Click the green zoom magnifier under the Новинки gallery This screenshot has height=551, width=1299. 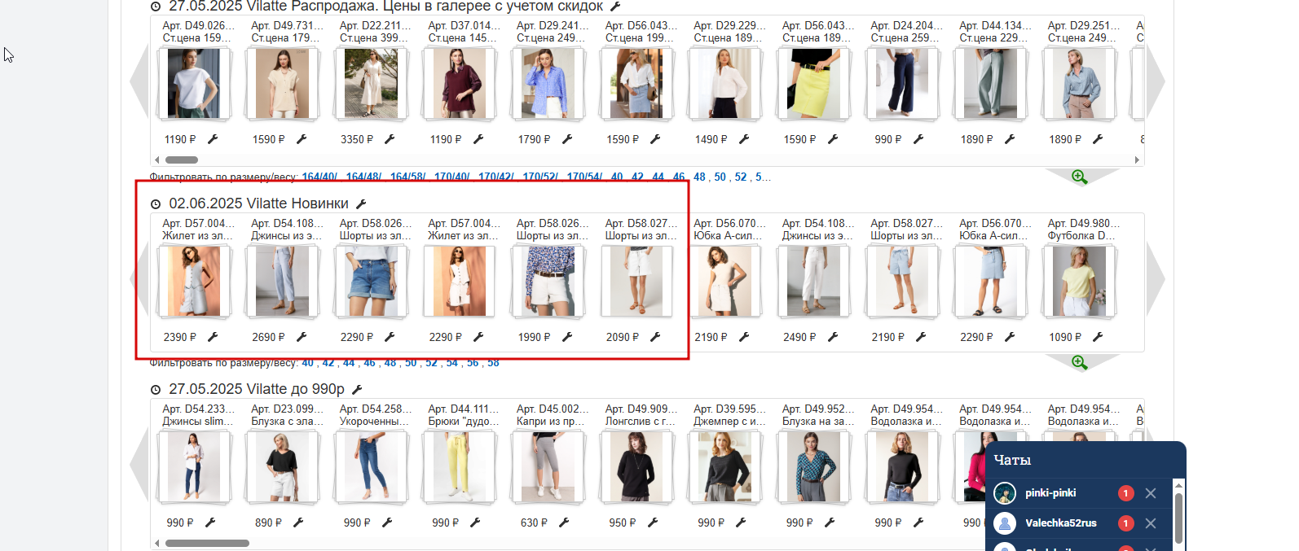click(x=1080, y=362)
